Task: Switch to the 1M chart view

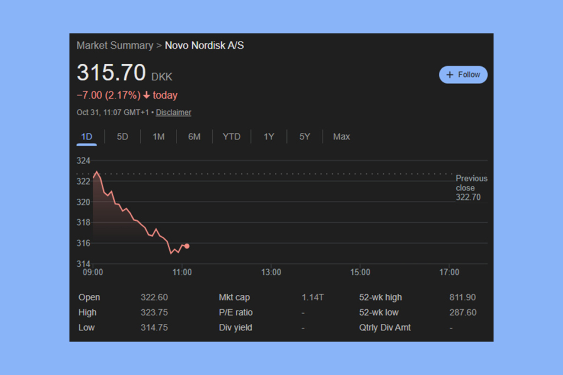Action: pos(158,136)
